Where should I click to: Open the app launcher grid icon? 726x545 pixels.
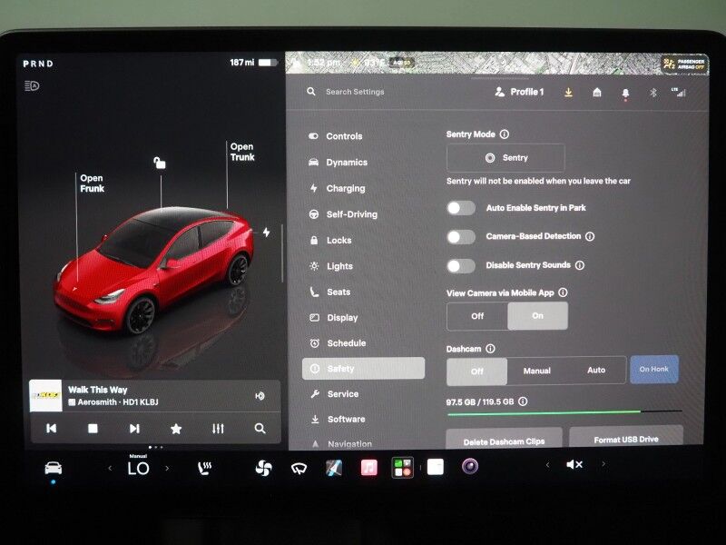(x=402, y=467)
